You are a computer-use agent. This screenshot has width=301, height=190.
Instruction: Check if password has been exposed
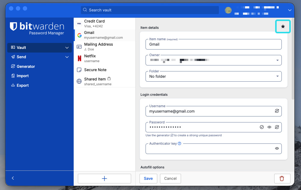click(x=262, y=127)
